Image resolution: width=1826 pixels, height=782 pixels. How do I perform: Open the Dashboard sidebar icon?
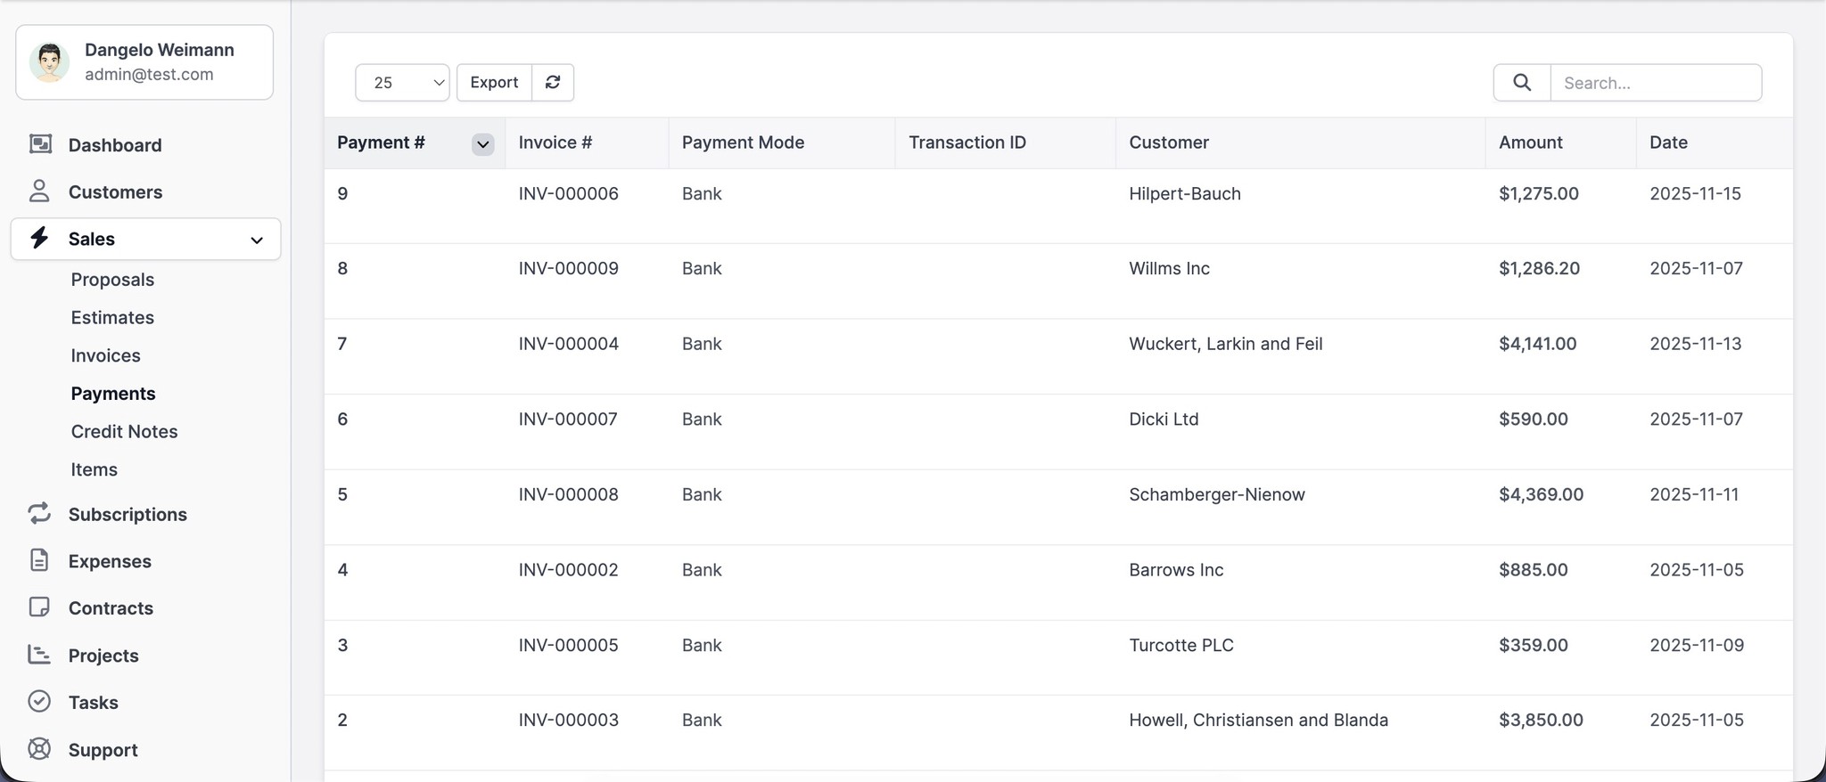(x=40, y=144)
